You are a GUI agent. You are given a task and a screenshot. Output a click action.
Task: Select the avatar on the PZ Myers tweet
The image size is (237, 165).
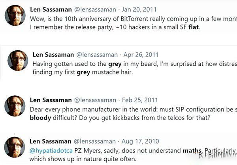[15, 147]
